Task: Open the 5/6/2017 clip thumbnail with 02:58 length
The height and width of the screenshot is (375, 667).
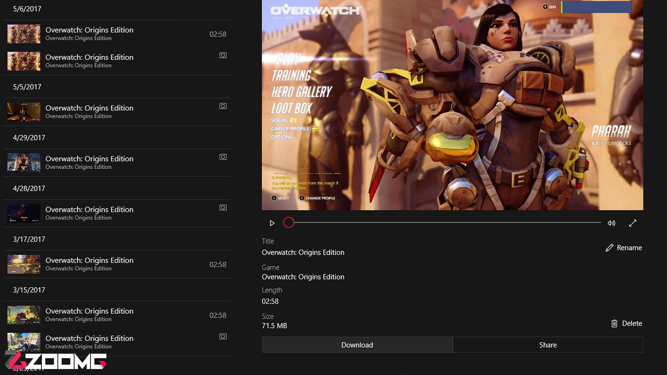Action: coord(24,34)
